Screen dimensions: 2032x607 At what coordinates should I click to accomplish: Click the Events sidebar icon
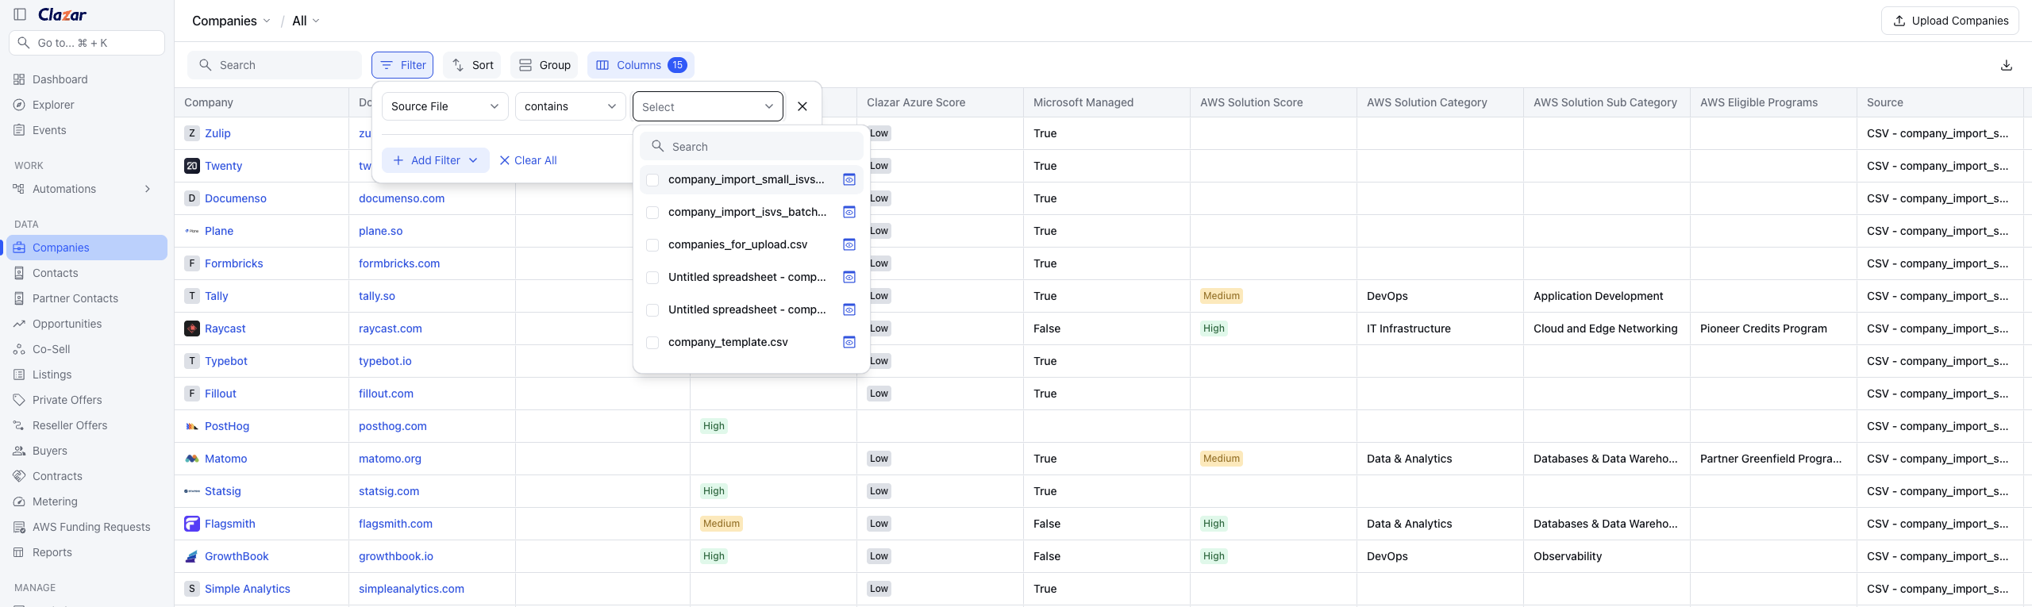(x=19, y=130)
